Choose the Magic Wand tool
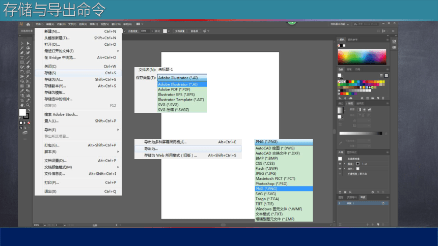438x246 pixels. (22, 48)
